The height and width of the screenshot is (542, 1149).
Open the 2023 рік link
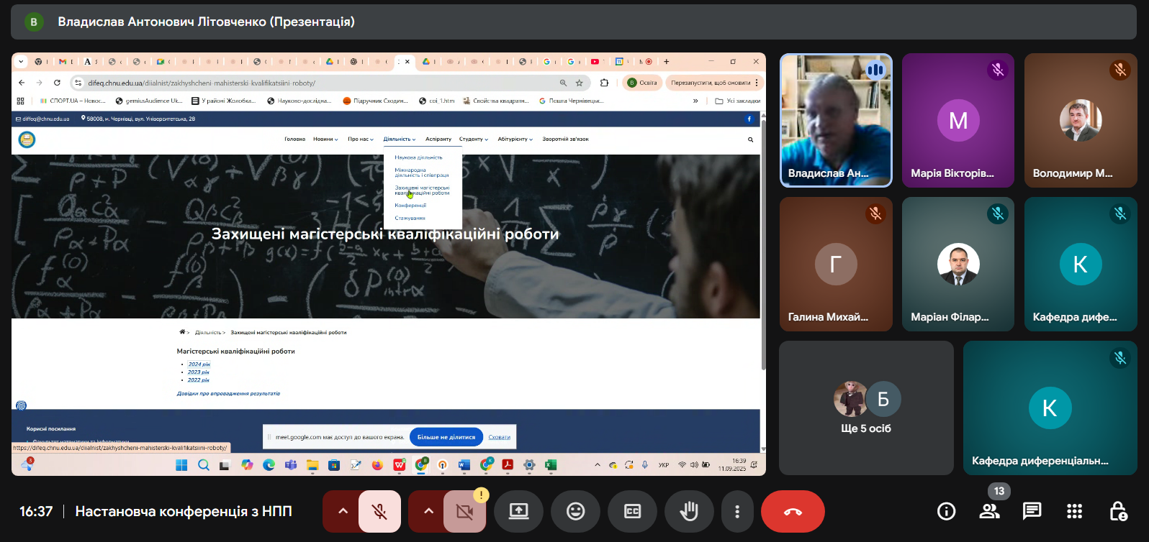(x=199, y=372)
